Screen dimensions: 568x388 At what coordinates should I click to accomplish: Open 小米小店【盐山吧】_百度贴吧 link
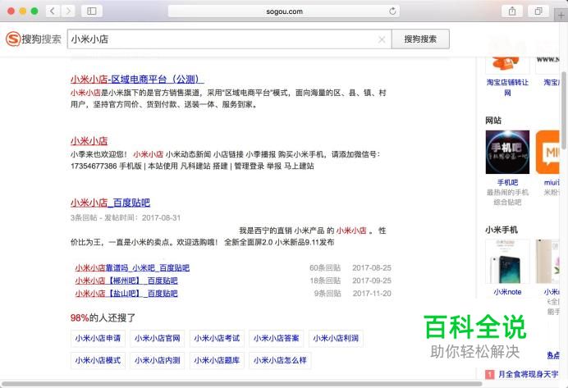coord(126,293)
